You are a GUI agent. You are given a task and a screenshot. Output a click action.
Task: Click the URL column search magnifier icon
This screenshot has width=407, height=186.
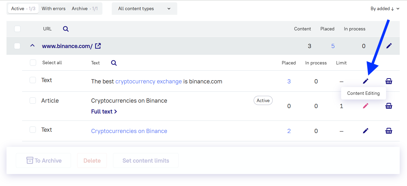pyautogui.click(x=66, y=29)
